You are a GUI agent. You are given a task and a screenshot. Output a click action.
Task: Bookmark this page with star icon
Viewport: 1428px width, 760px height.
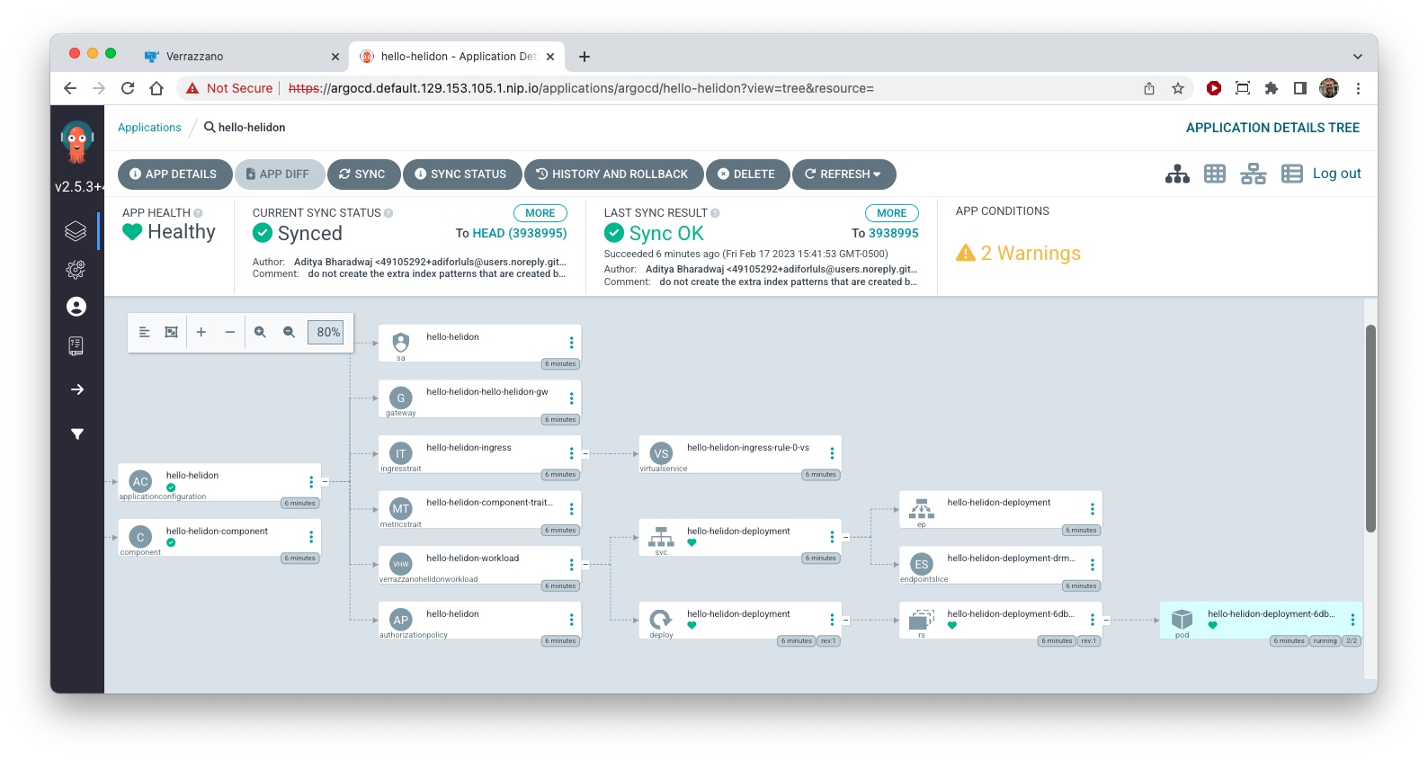[x=1178, y=88]
